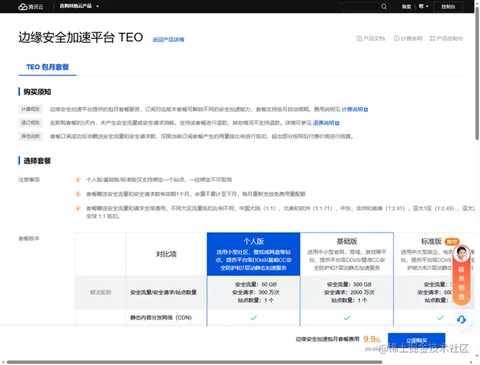Select the TEO 包月套餐 tab
The image size is (480, 365).
coord(47,67)
